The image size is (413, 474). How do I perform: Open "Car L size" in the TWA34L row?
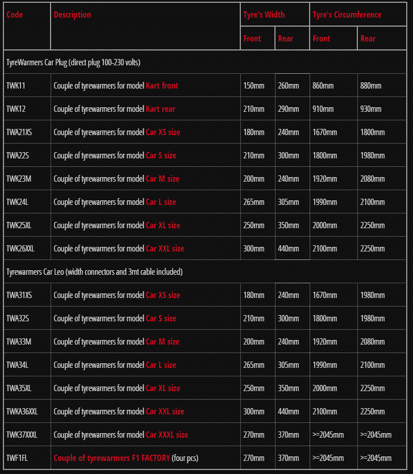click(x=161, y=365)
